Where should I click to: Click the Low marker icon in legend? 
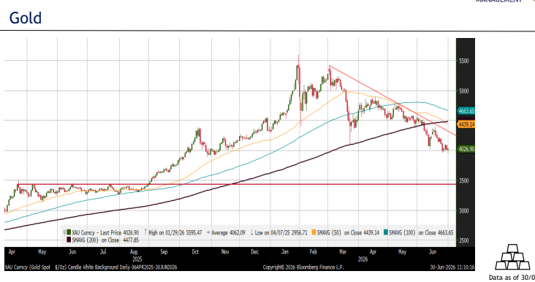pos(252,232)
